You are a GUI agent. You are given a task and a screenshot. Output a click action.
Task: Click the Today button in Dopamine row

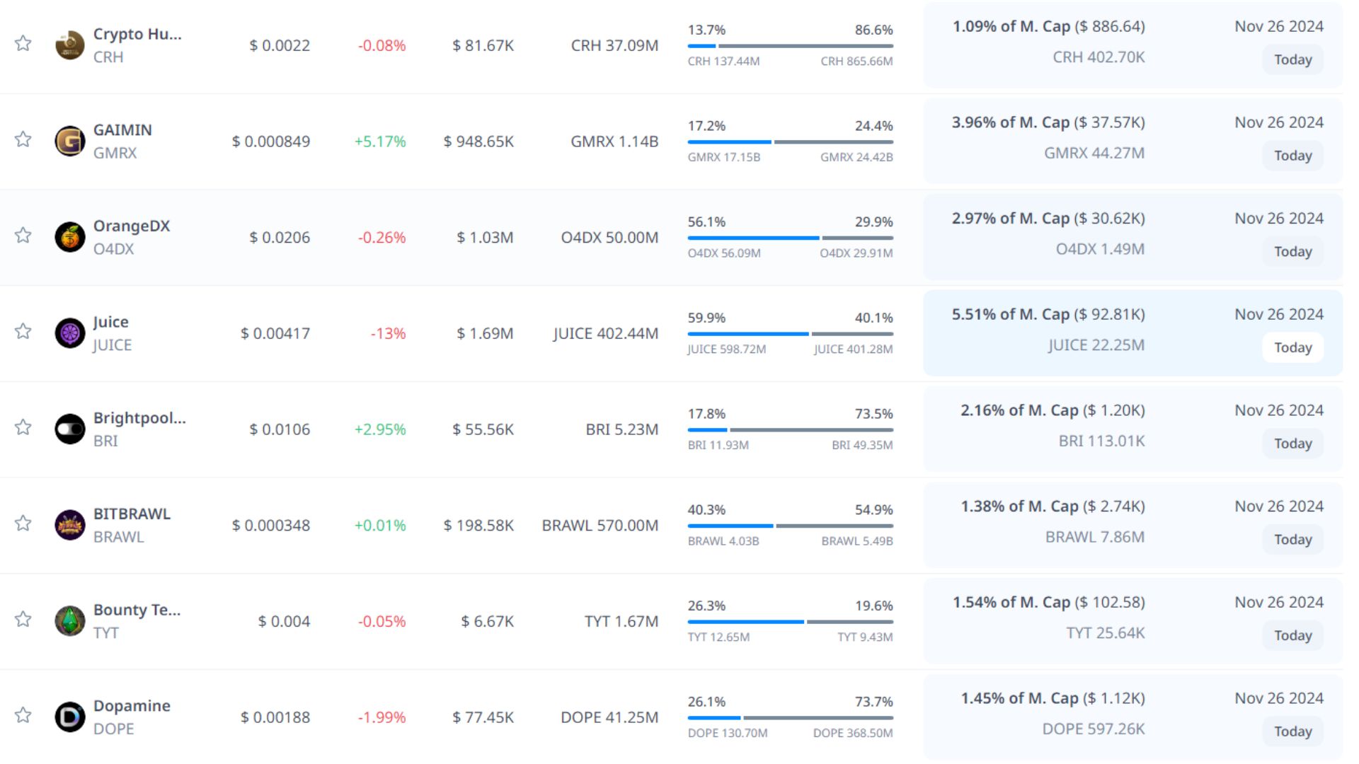1292,731
